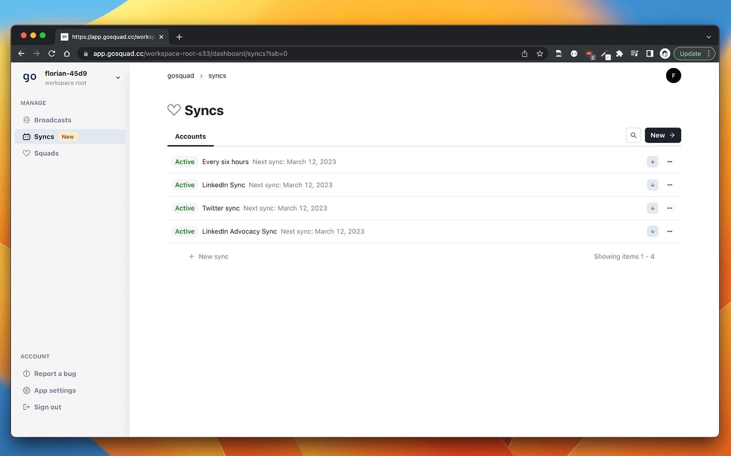
Task: Sign out from the sidebar
Action: click(x=47, y=407)
